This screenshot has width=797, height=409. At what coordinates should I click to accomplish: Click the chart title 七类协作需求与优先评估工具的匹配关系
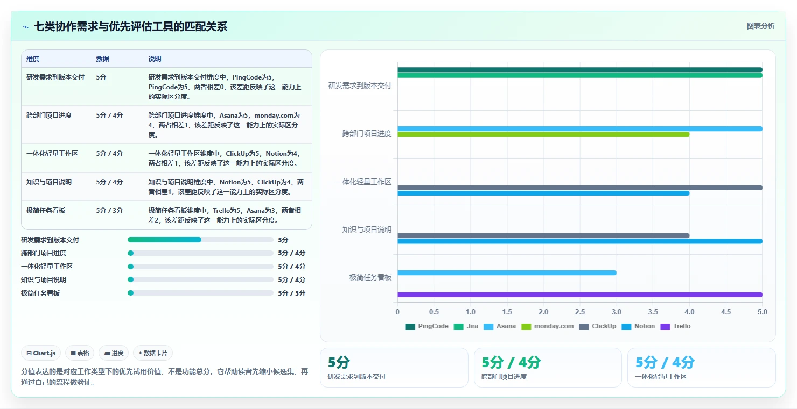pos(131,27)
